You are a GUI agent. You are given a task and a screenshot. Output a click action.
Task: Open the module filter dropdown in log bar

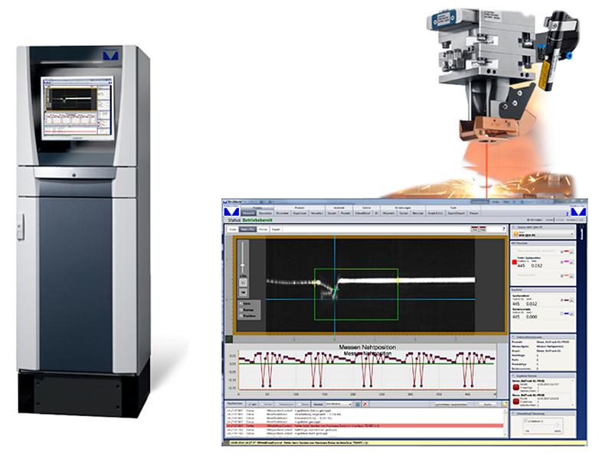[338, 404]
